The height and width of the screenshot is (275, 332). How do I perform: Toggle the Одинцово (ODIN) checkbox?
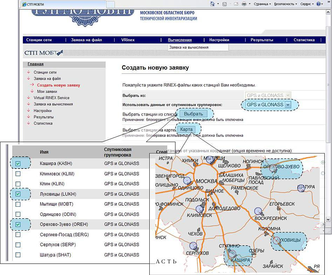click(18, 214)
